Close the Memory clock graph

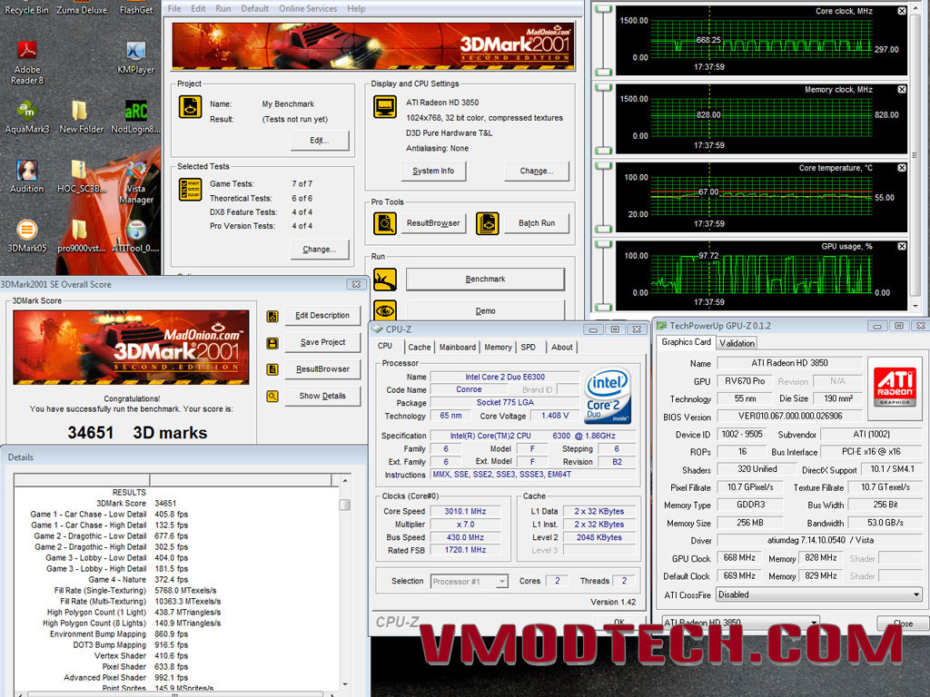click(x=902, y=90)
